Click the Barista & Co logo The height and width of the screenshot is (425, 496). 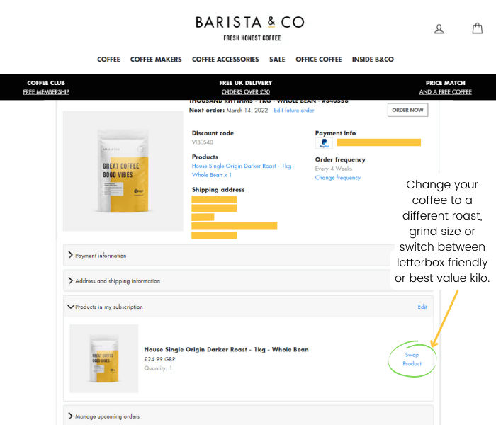tap(249, 27)
